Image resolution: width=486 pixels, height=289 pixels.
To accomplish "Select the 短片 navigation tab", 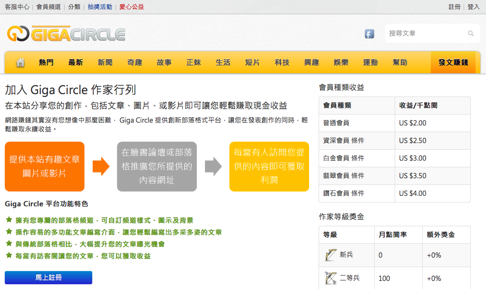I will coord(253,63).
